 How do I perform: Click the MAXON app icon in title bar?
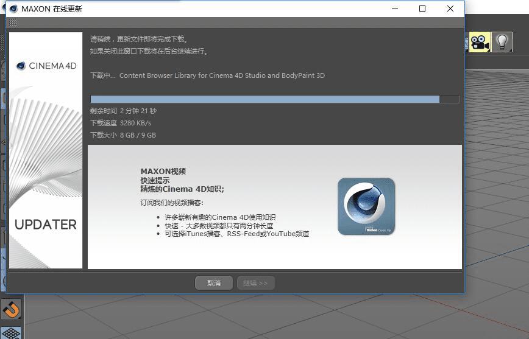pyautogui.click(x=13, y=9)
